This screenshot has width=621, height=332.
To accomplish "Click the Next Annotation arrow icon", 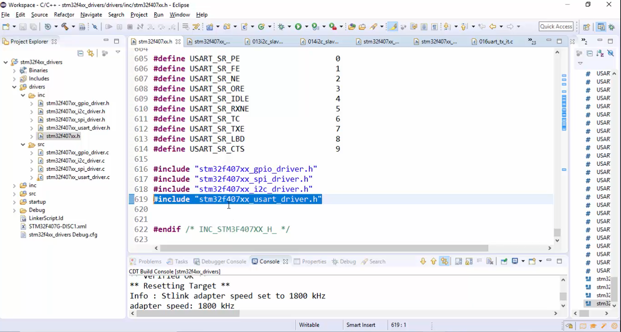I will tap(447, 27).
